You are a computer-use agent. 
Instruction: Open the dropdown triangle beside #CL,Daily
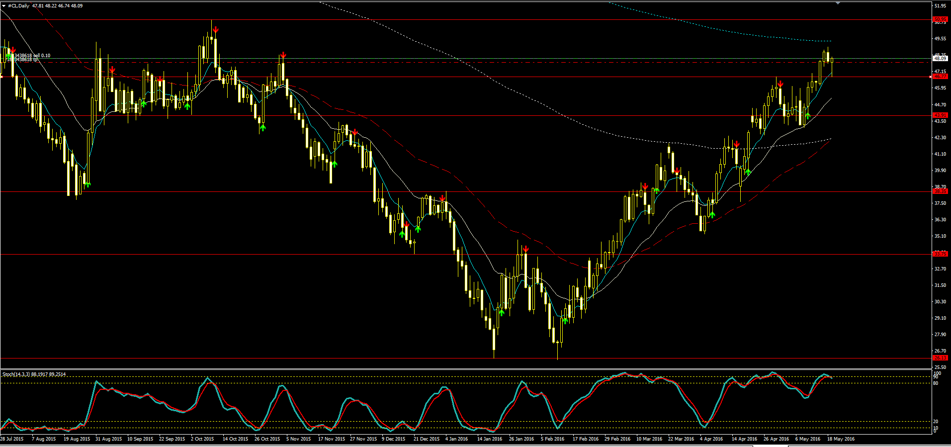point(4,6)
